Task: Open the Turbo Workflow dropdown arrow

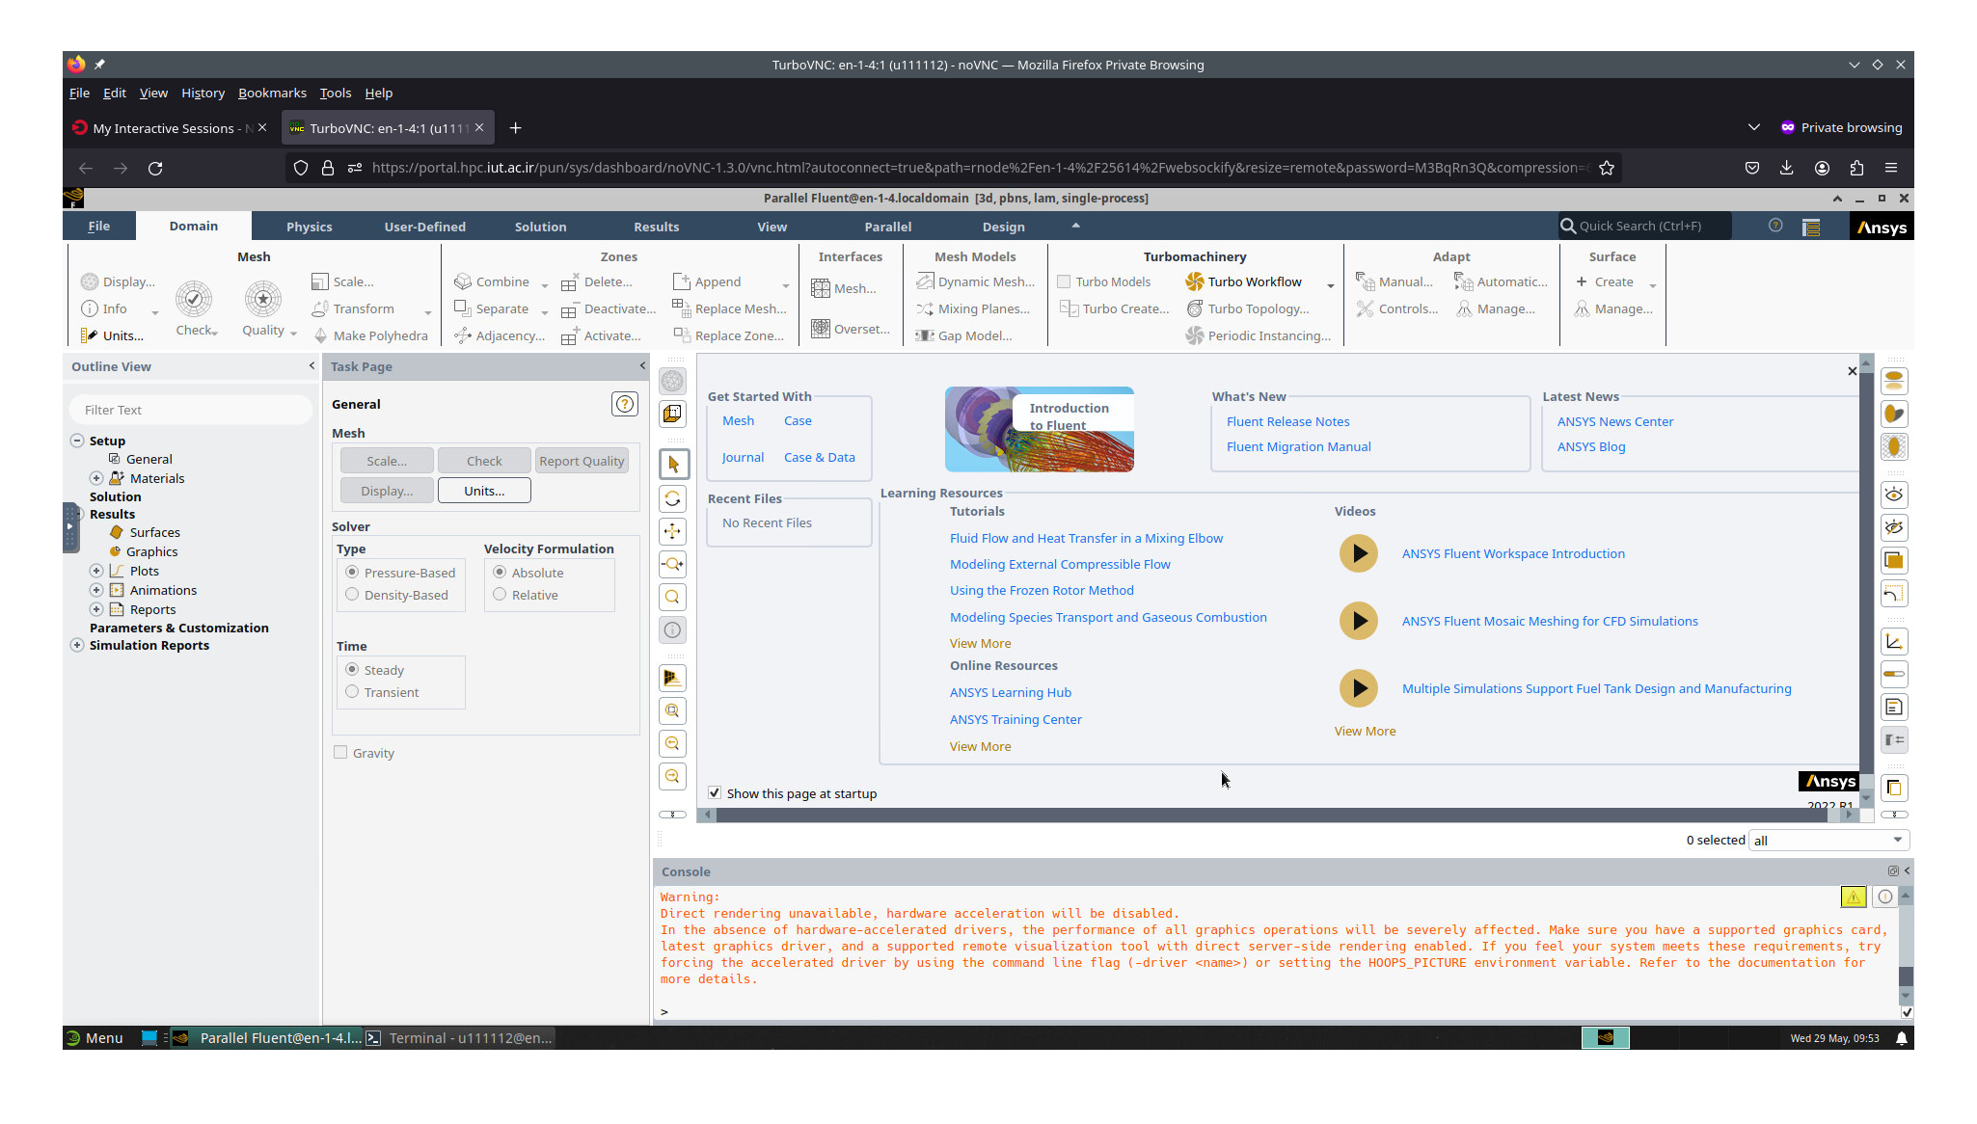Action: [1330, 285]
